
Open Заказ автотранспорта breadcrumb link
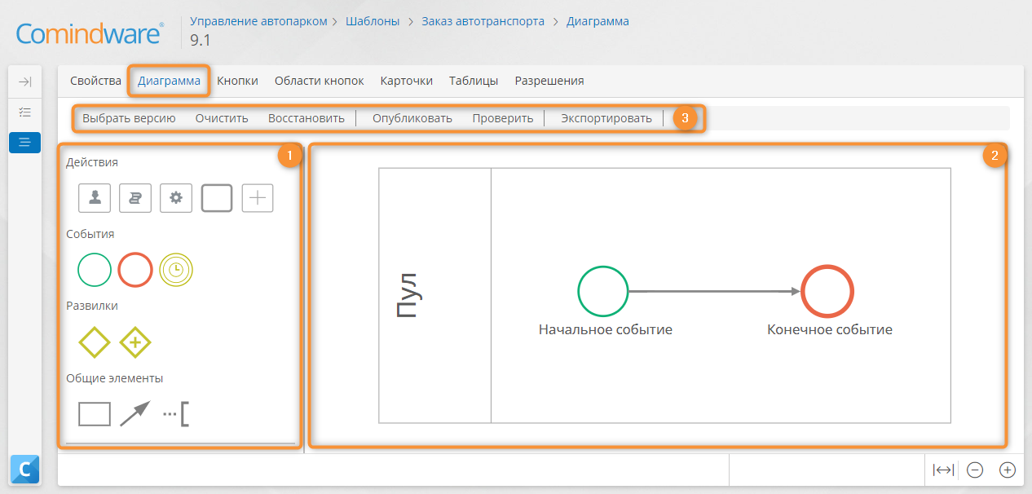pos(483,21)
